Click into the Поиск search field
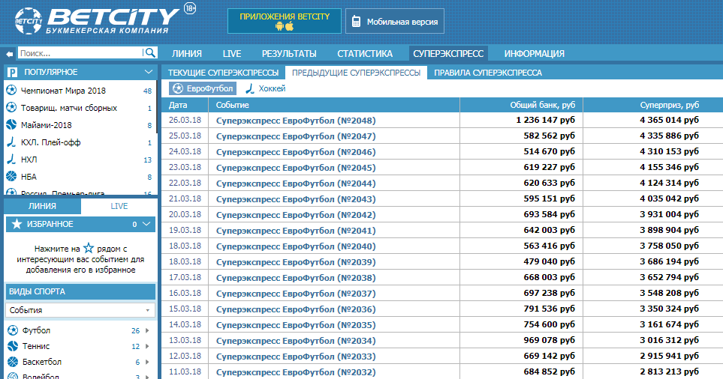723x379 pixels. click(80, 53)
